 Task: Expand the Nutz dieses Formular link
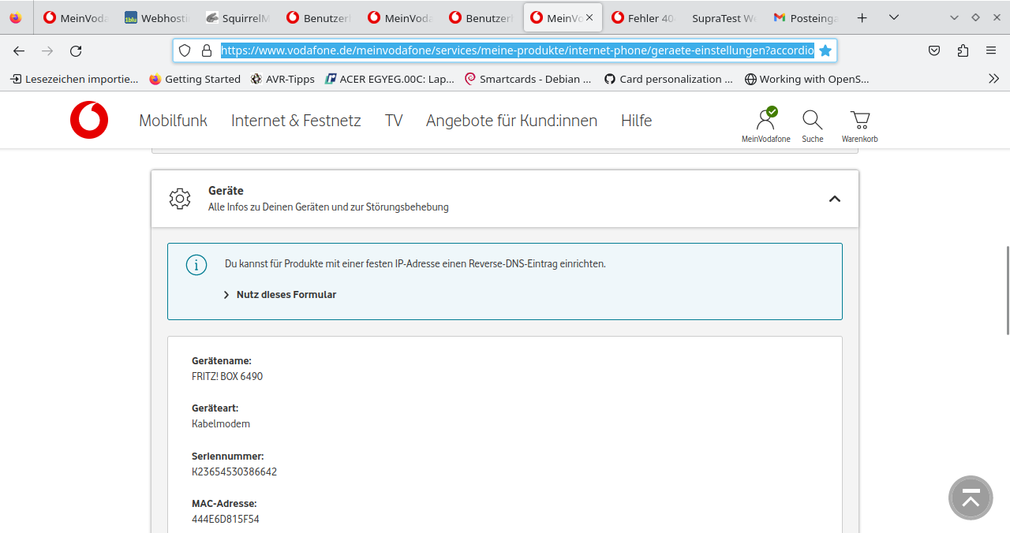[x=286, y=295]
